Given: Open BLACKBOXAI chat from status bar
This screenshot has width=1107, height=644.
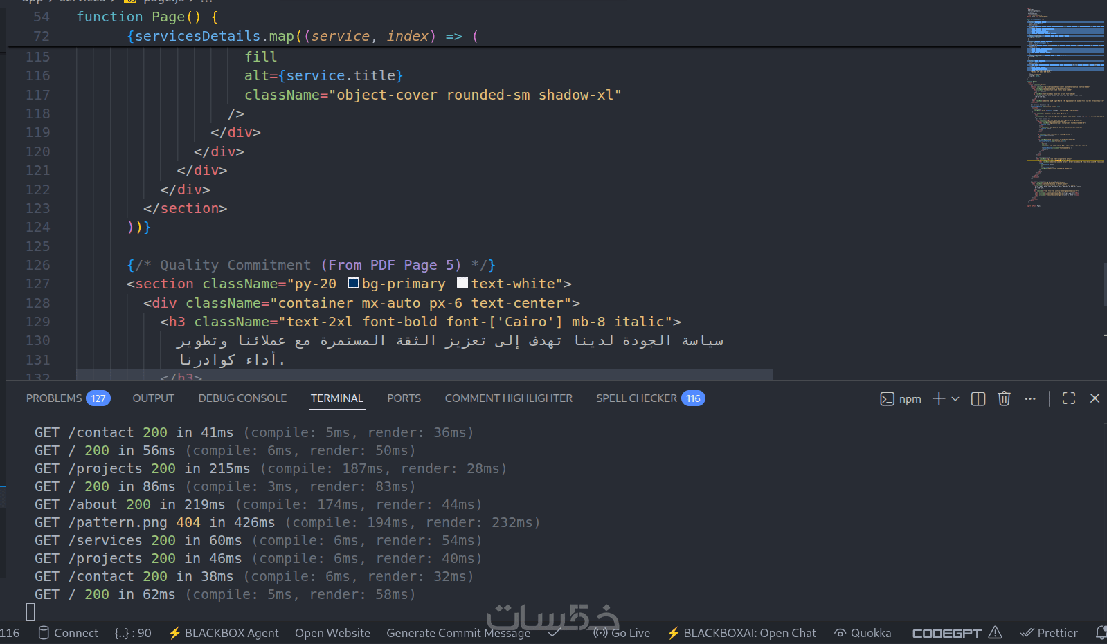Looking at the screenshot, I should [741, 633].
